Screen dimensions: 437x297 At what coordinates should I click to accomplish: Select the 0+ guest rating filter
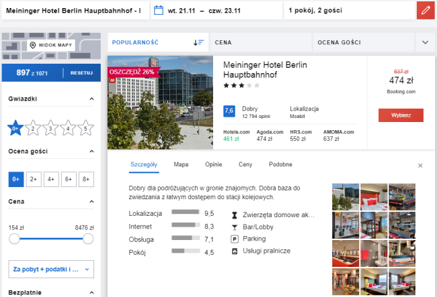pos(15,179)
